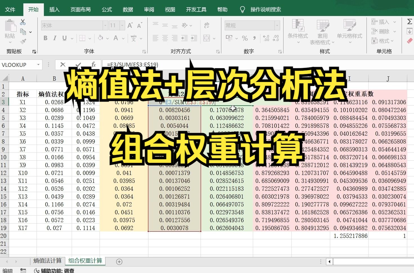Open the font name dropdown
The width and height of the screenshot is (414, 273).
click(x=105, y=26)
